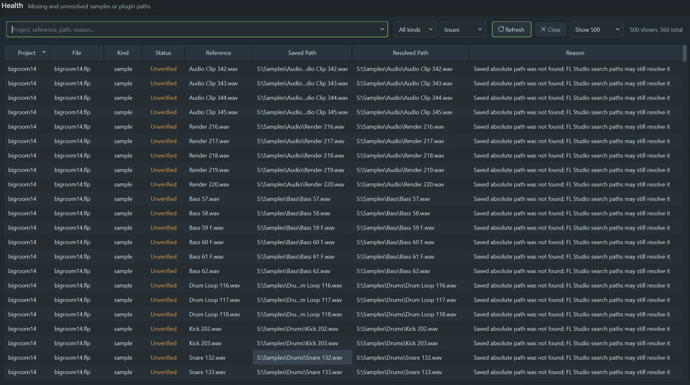Sort by the Project column header
Viewport: 690px width, 385px height.
tap(27, 53)
